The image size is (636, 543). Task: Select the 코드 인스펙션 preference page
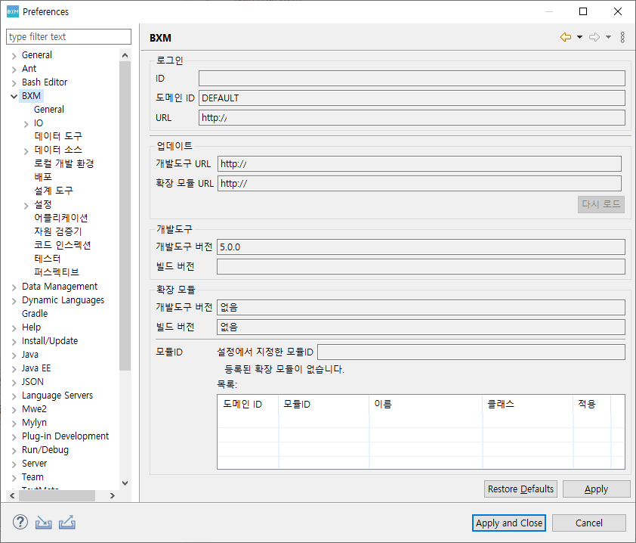[62, 245]
